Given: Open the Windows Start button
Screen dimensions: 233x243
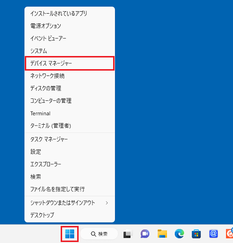Looking at the screenshot, I should tap(70, 234).
